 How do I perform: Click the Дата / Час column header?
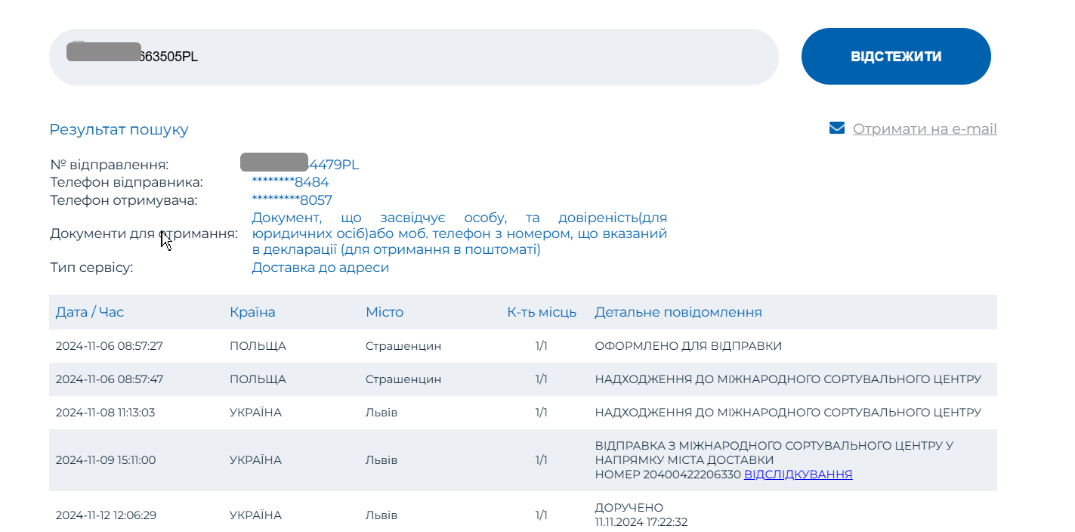[89, 312]
